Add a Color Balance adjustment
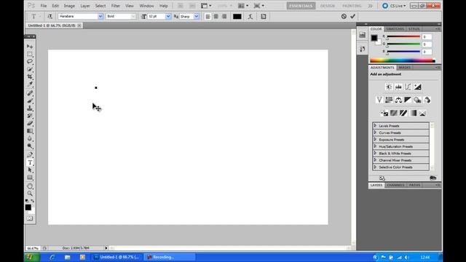This screenshot has height=262, width=466. click(398, 100)
